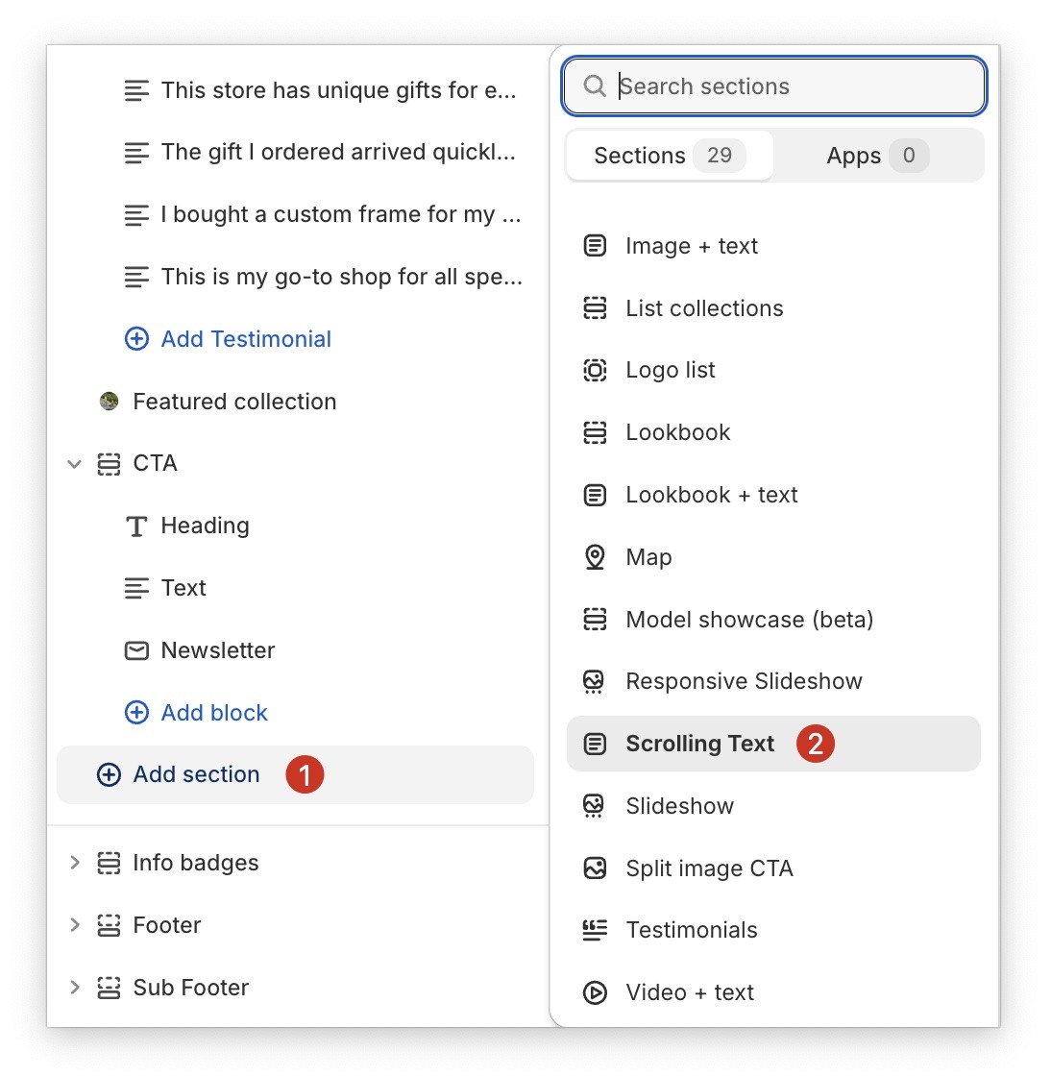Screen dimensions: 1051x1076
Task: Select the Logo list icon
Action: [595, 370]
